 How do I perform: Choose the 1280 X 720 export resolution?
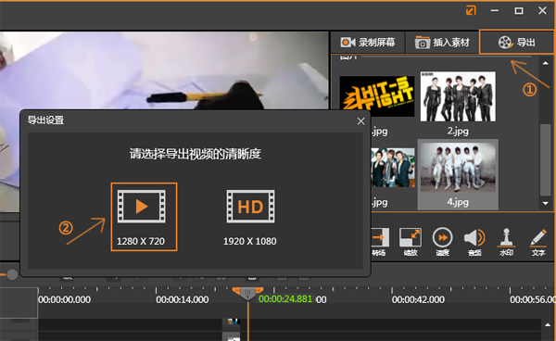point(144,217)
